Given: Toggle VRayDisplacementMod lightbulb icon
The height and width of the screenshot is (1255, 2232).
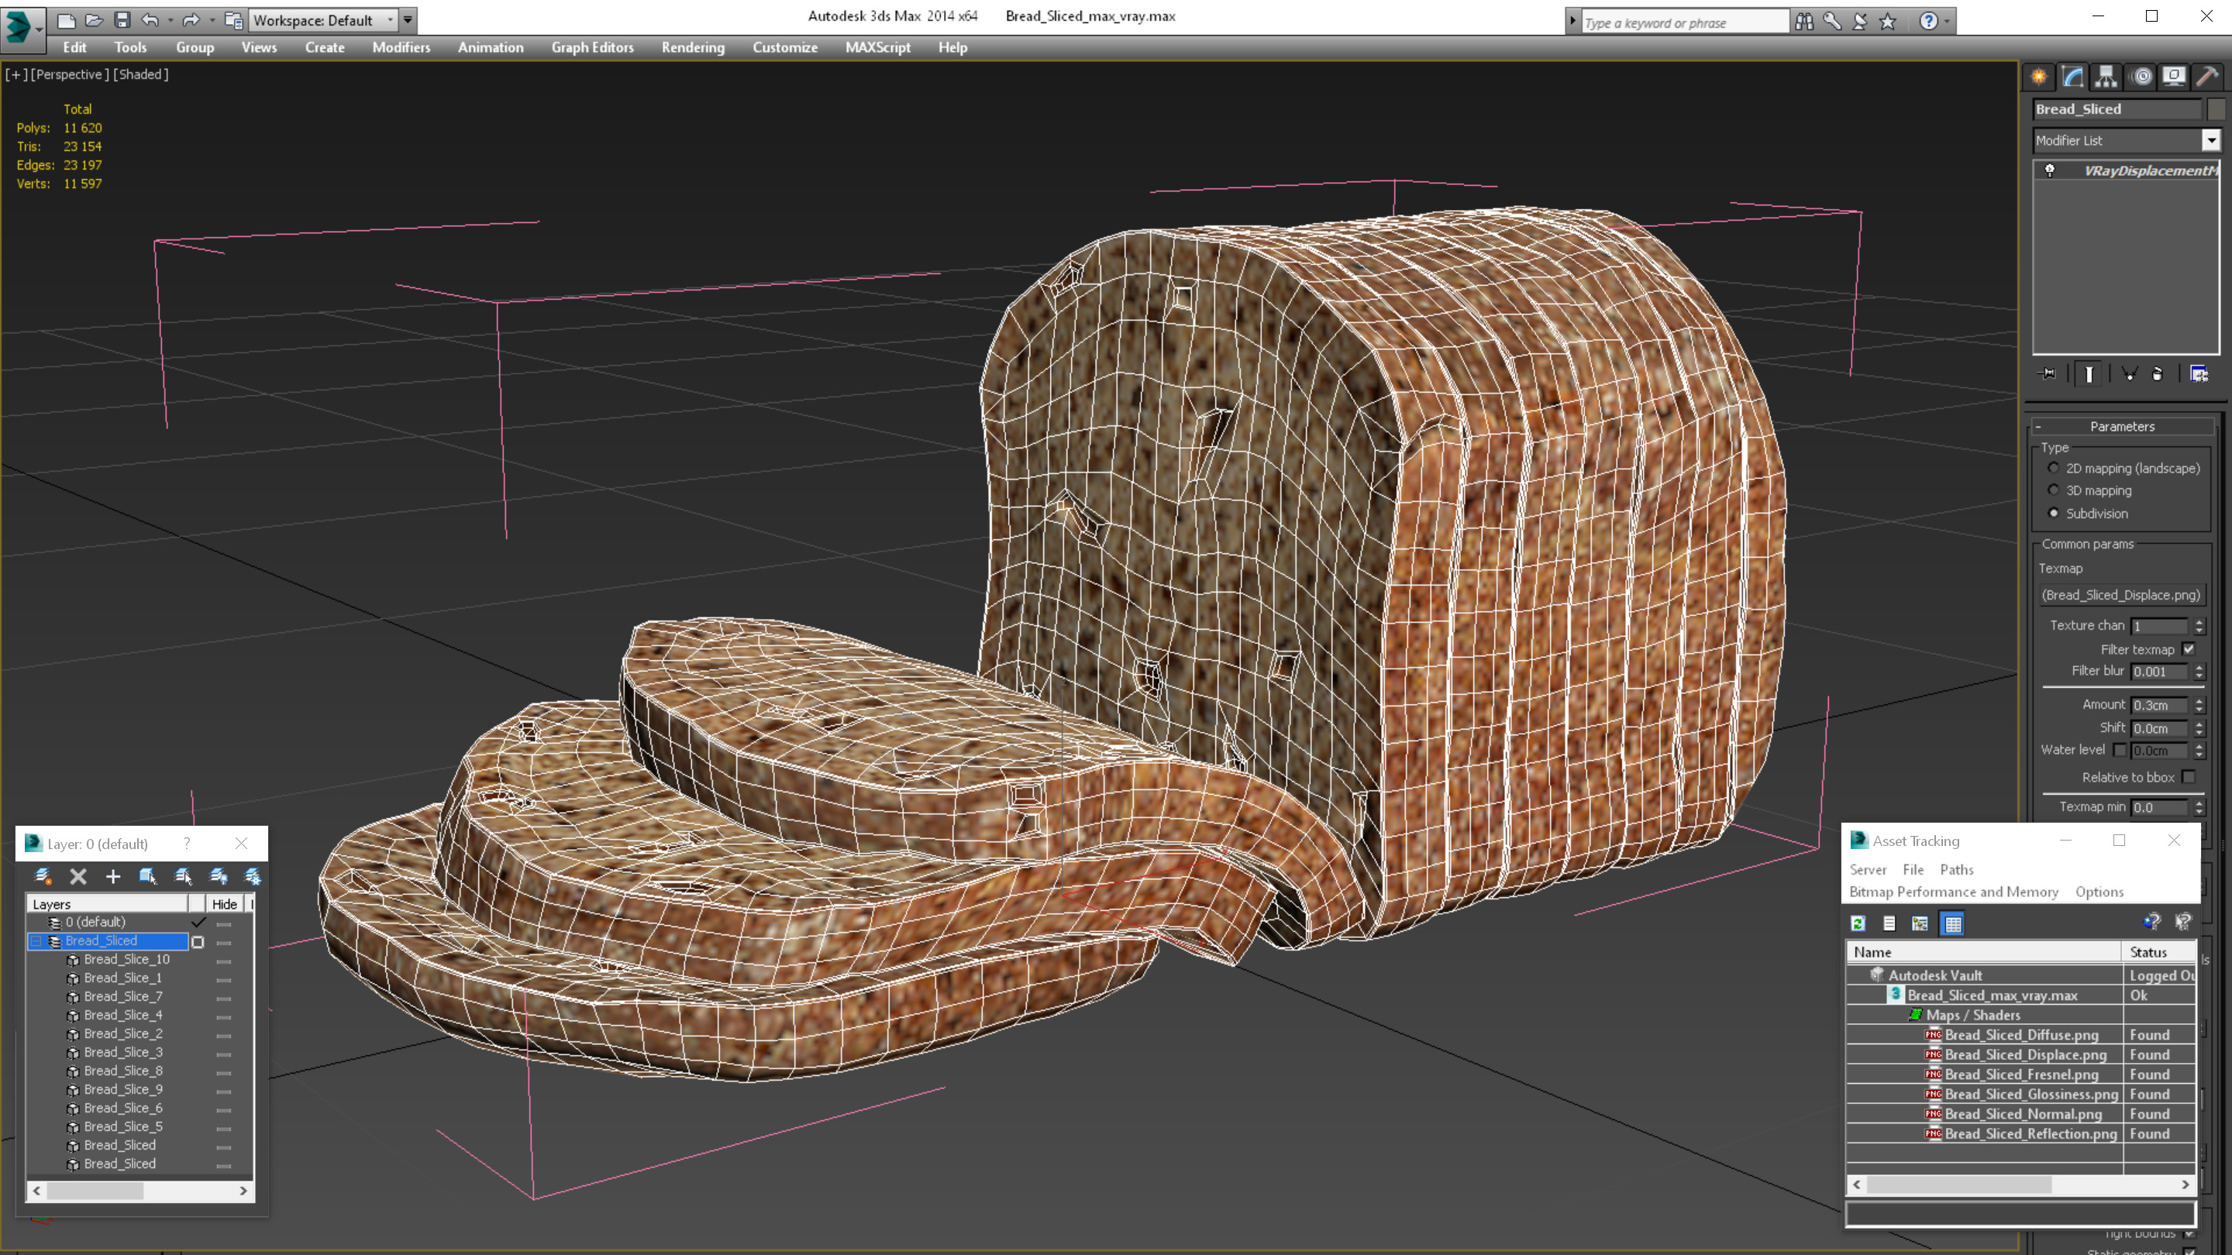Looking at the screenshot, I should coord(2050,170).
